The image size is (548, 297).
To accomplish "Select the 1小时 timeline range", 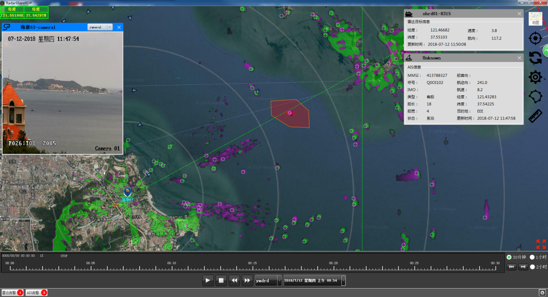I will pos(532,257).
